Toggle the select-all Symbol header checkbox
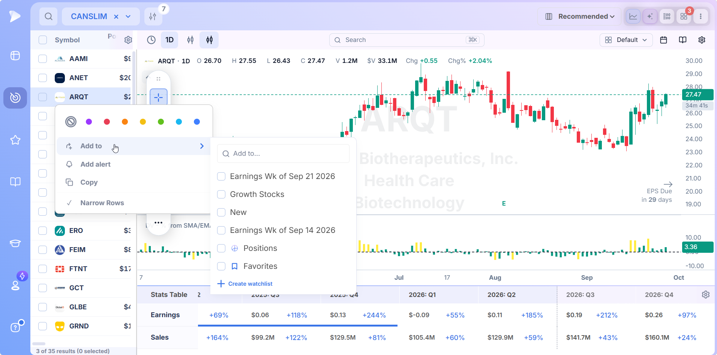Image resolution: width=717 pixels, height=355 pixels. point(43,40)
